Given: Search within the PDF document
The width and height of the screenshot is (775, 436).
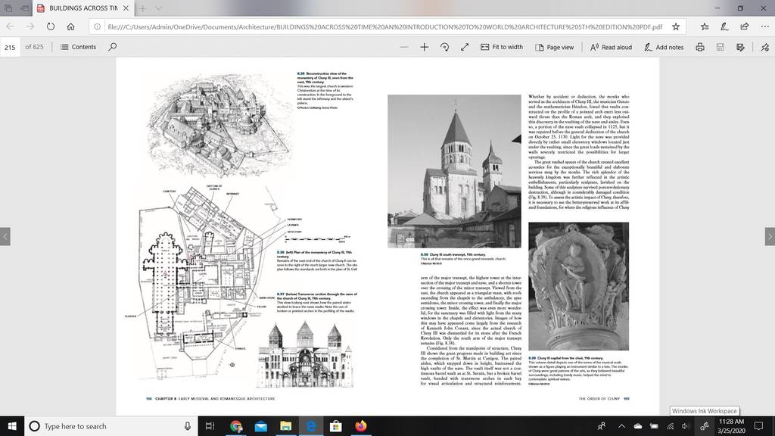Looking at the screenshot, I should (x=113, y=47).
